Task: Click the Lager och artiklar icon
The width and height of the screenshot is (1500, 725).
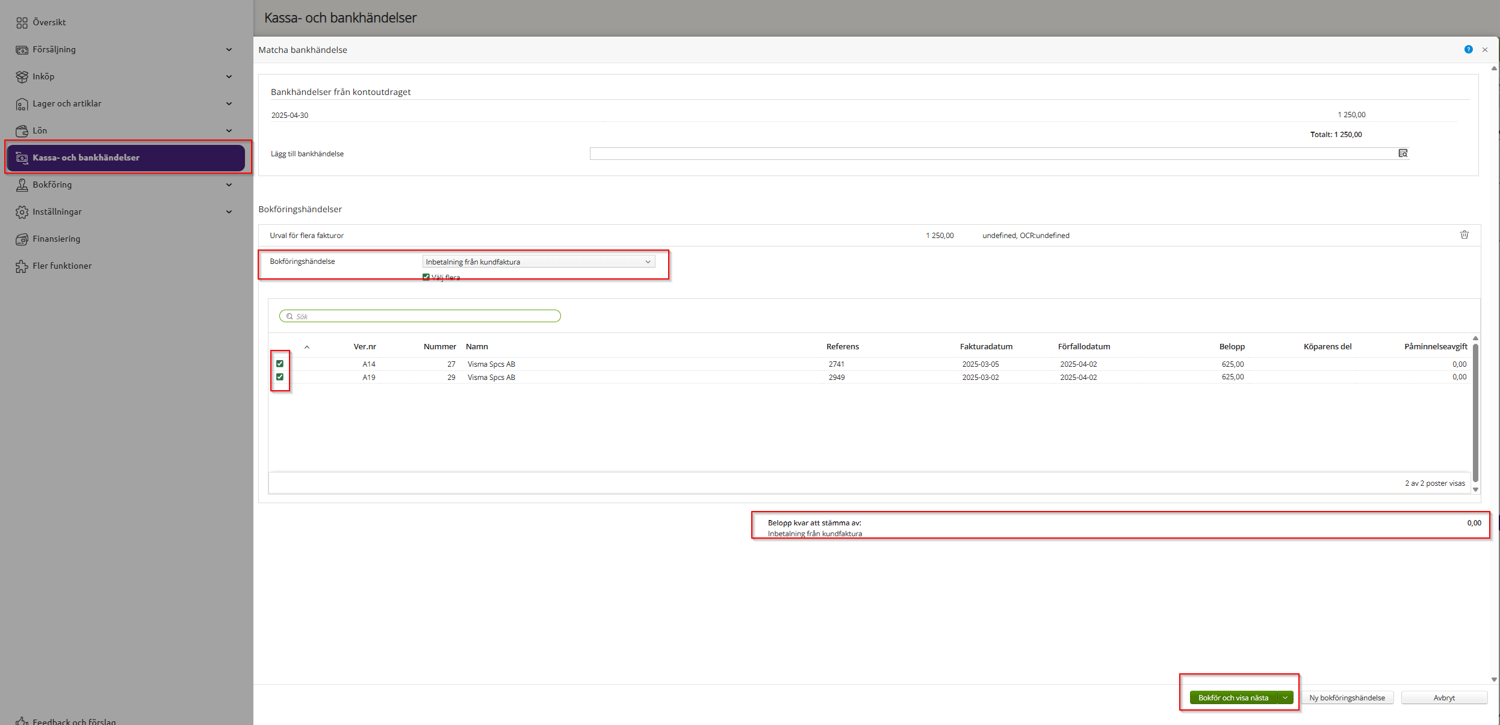Action: pyautogui.click(x=22, y=104)
